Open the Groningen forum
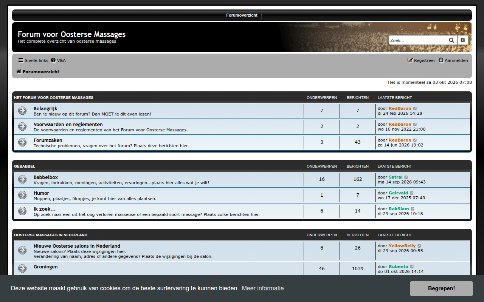This screenshot has width=484, height=302. tap(46, 267)
